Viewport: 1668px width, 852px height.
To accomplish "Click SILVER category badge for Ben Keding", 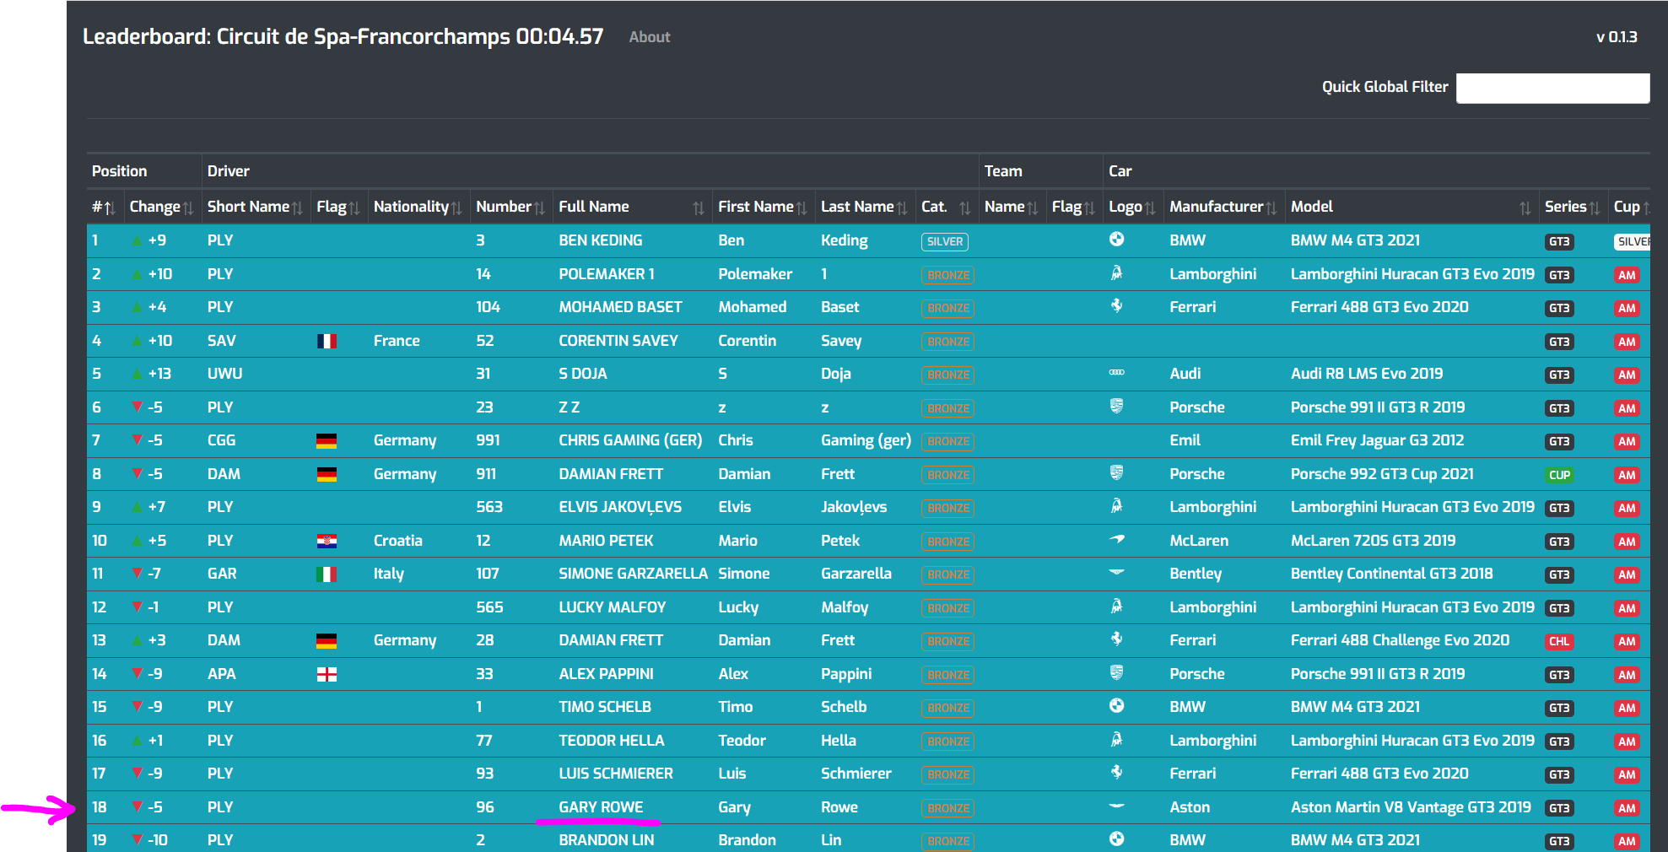I will [944, 241].
